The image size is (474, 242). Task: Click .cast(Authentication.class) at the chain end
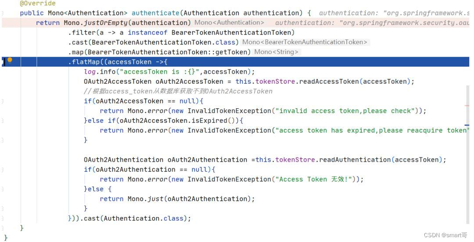[x=133, y=218]
